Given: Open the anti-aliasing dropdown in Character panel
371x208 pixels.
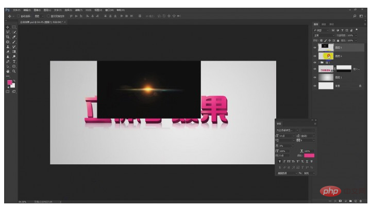Looking at the screenshot, I should tap(309, 173).
